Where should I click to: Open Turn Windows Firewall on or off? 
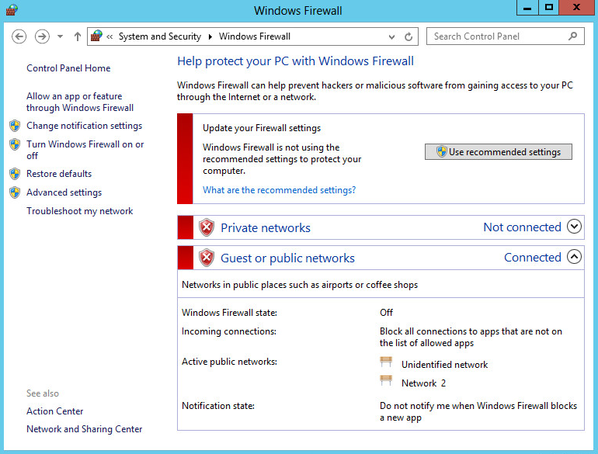pos(85,150)
